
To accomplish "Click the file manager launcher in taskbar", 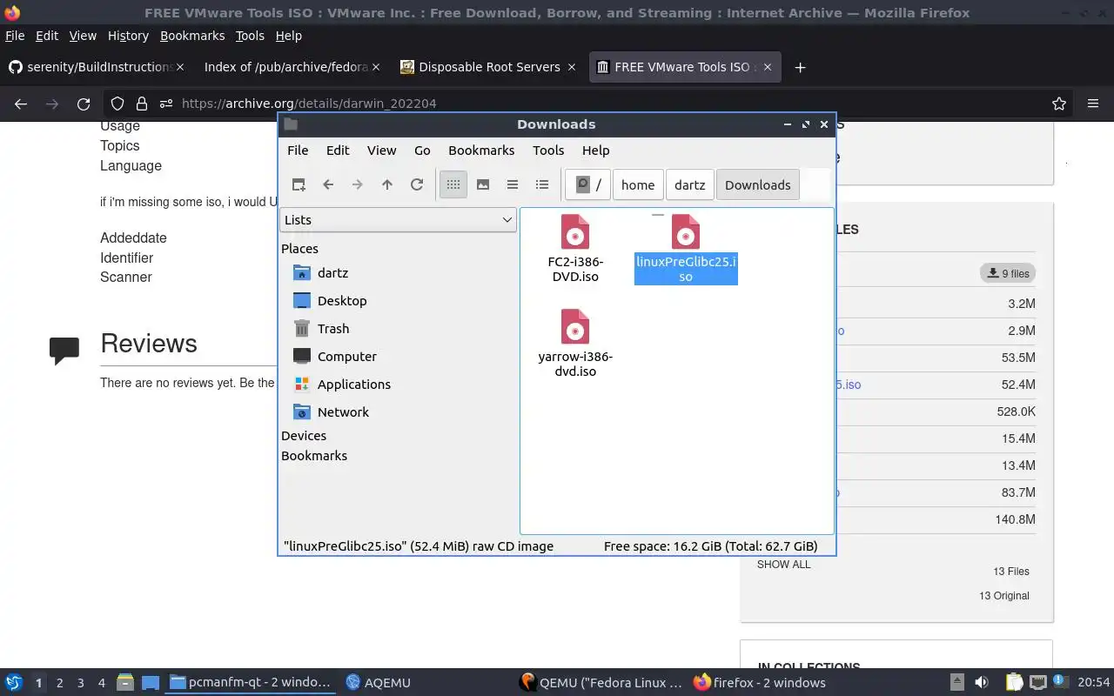I will tap(124, 682).
